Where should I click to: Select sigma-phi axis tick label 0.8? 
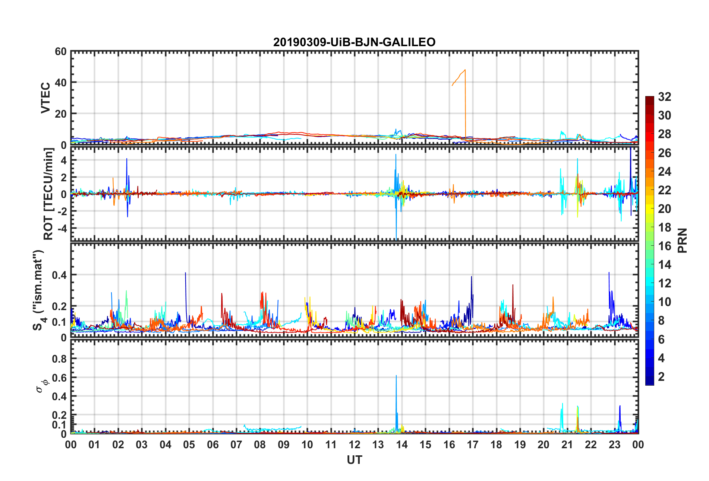click(x=60, y=359)
